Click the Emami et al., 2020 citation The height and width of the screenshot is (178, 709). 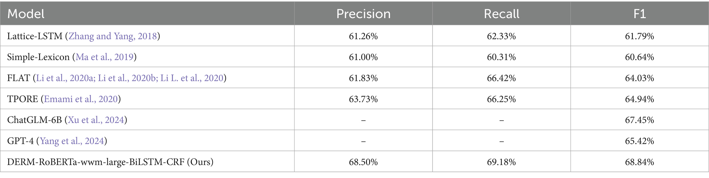(81, 99)
